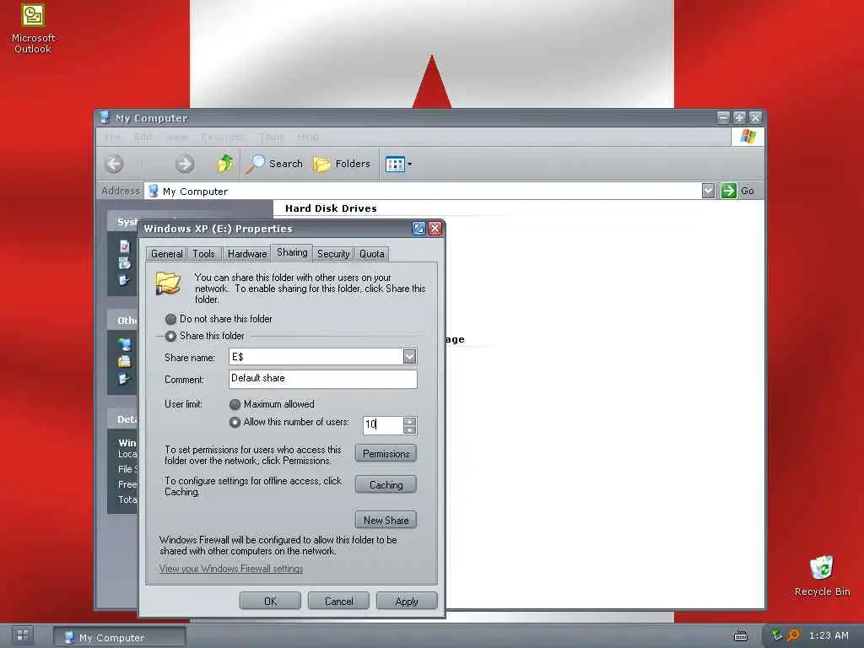Screen dimensions: 864x648
Task: Click the network tray icon
Action: (776, 635)
